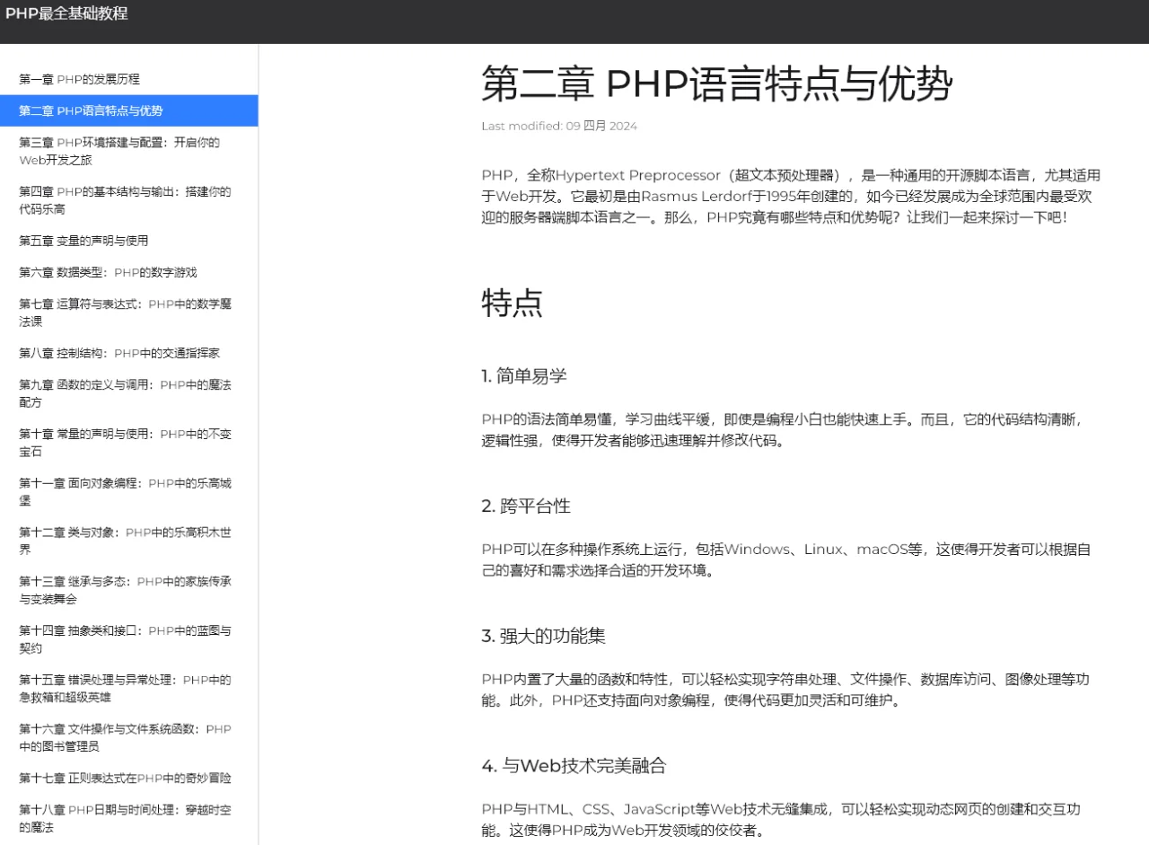The image size is (1149, 845).
Task: Open 第七章 运算符与表达式 chapter
Action: click(x=124, y=312)
